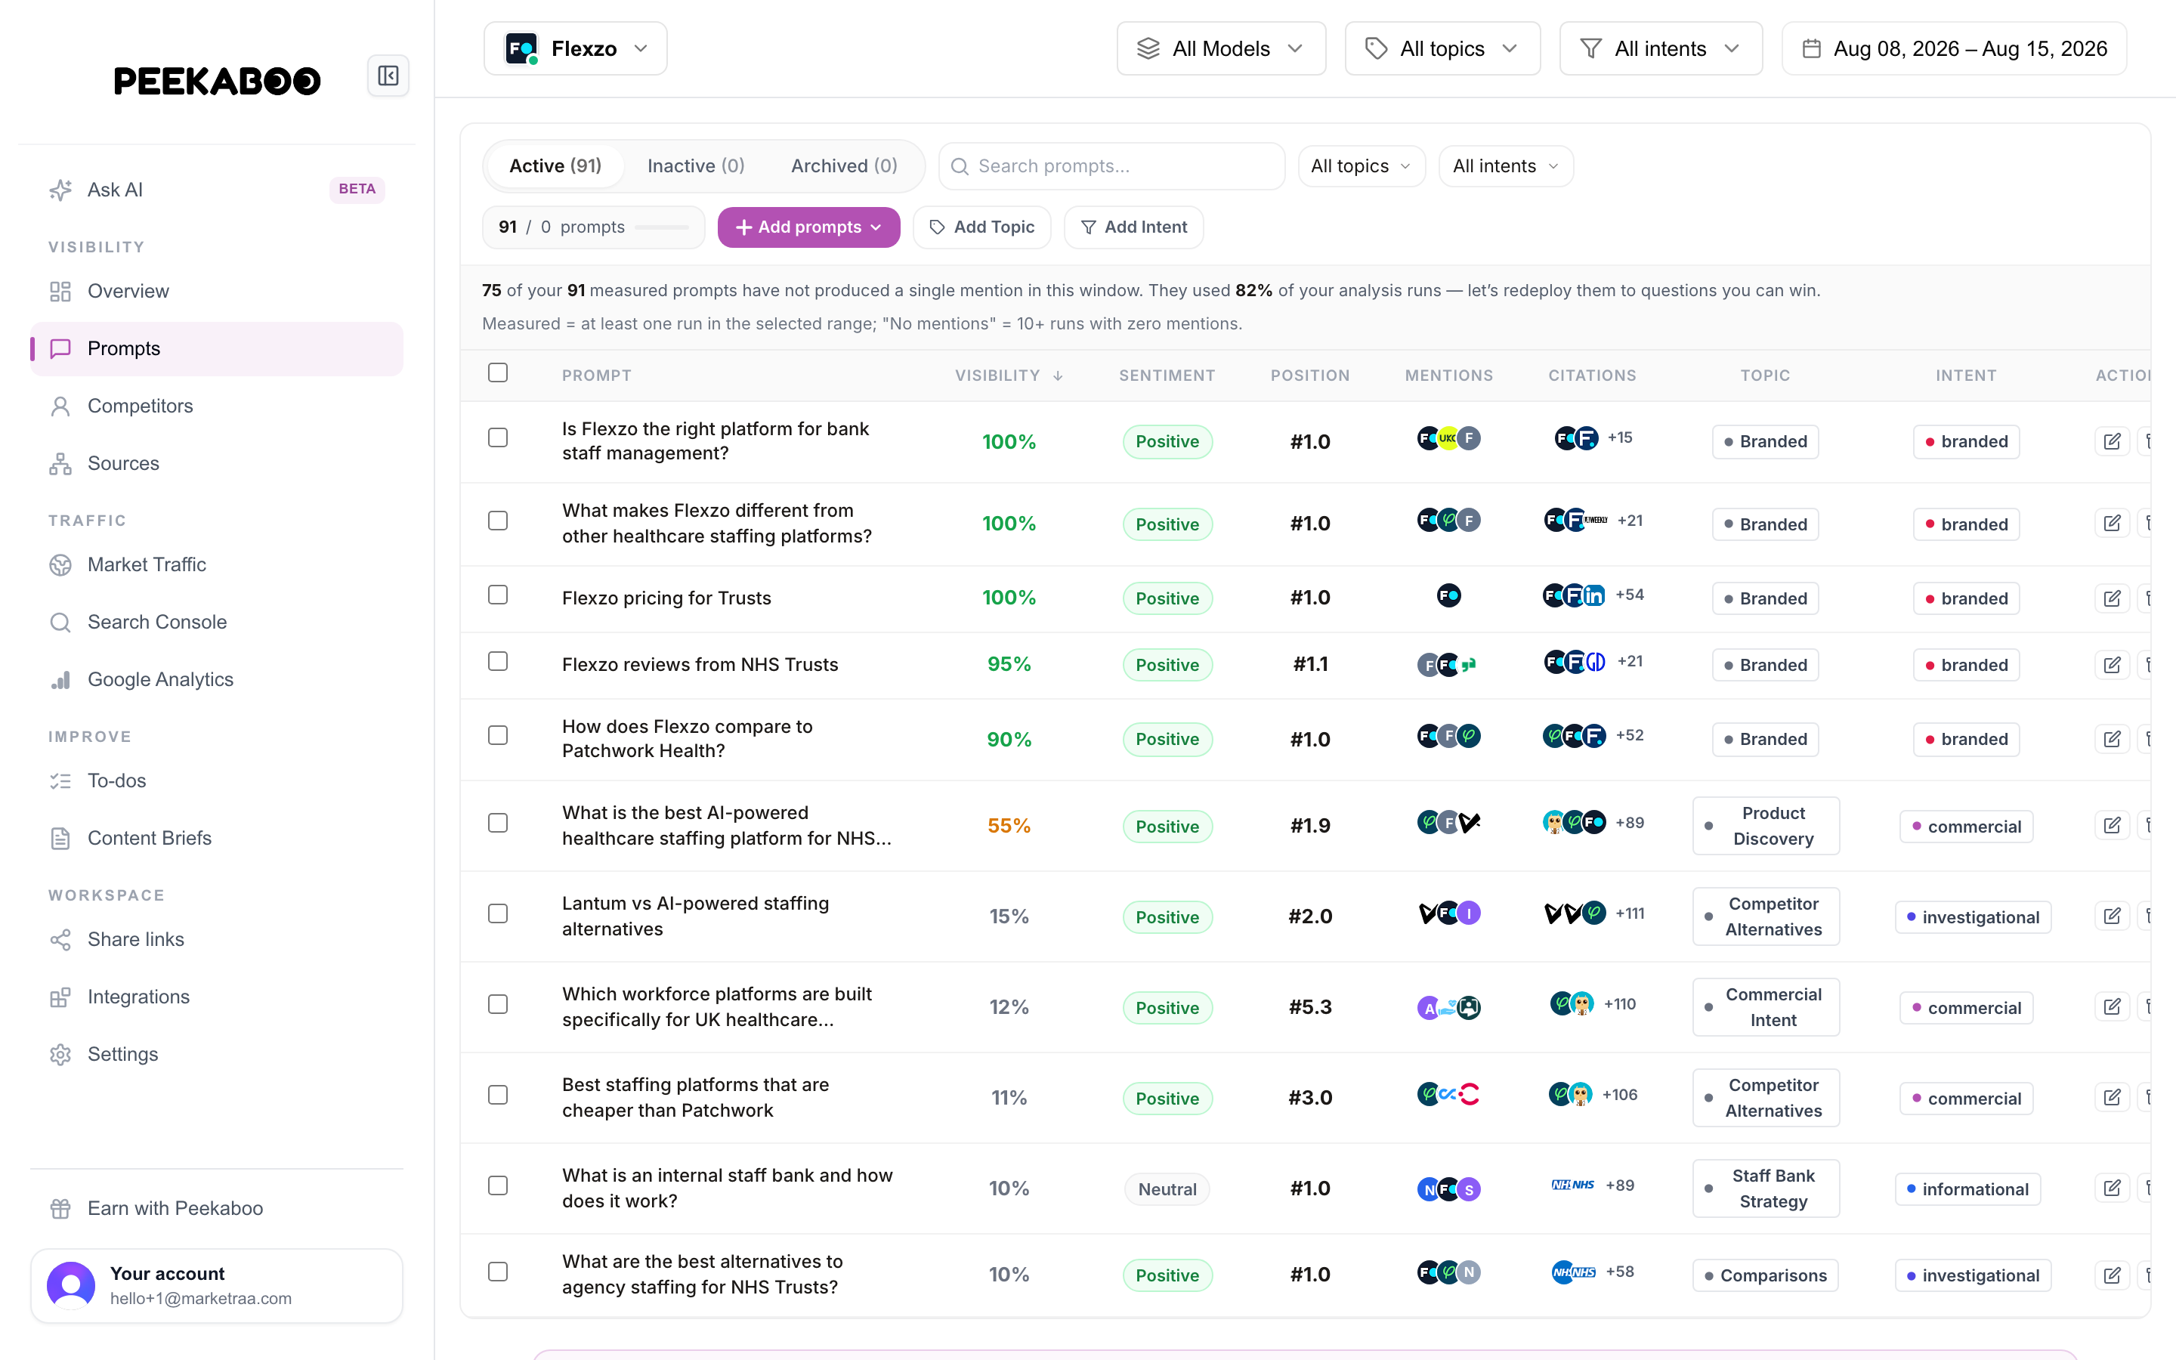Click the To-dos checklist icon
This screenshot has width=2176, height=1360.
point(60,780)
